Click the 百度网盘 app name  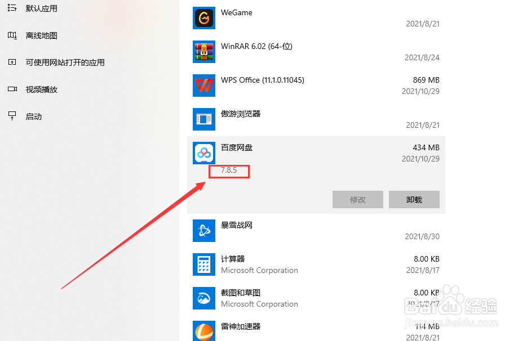[x=237, y=147]
